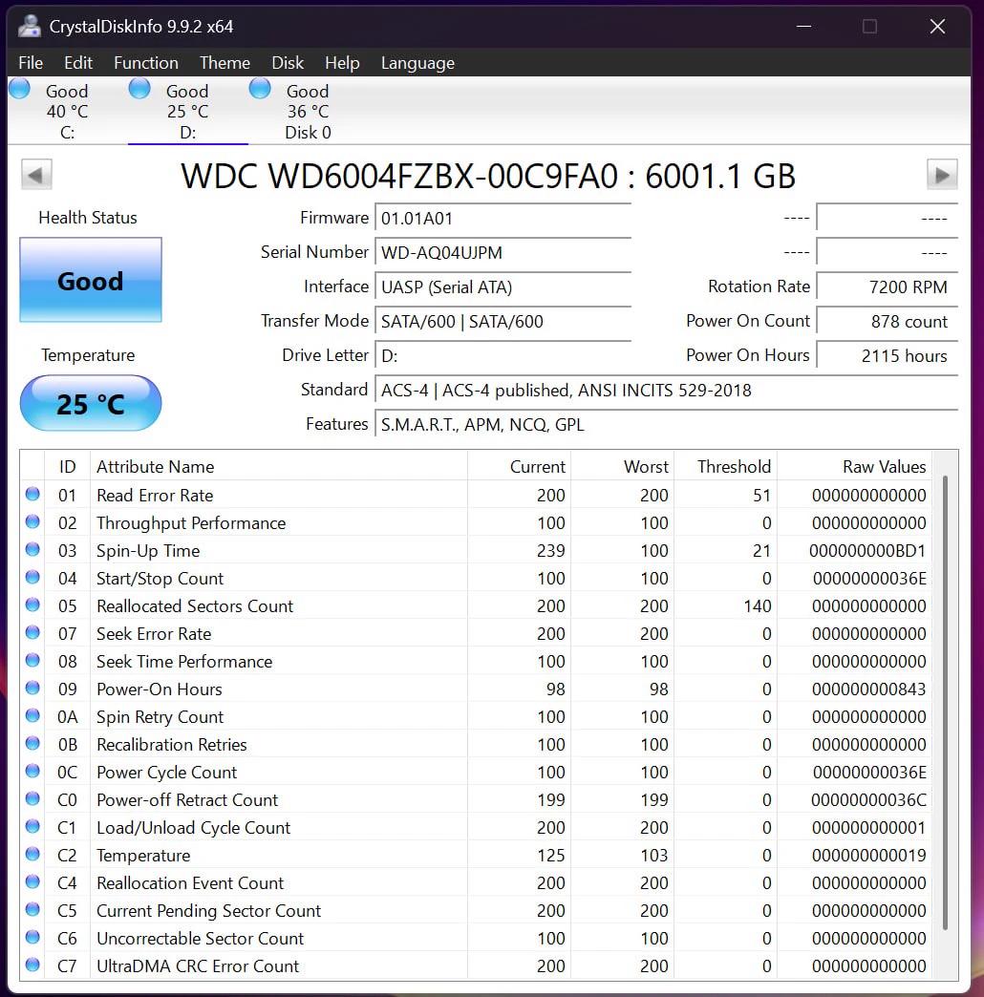Go to next disk with right arrow

pos(942,174)
